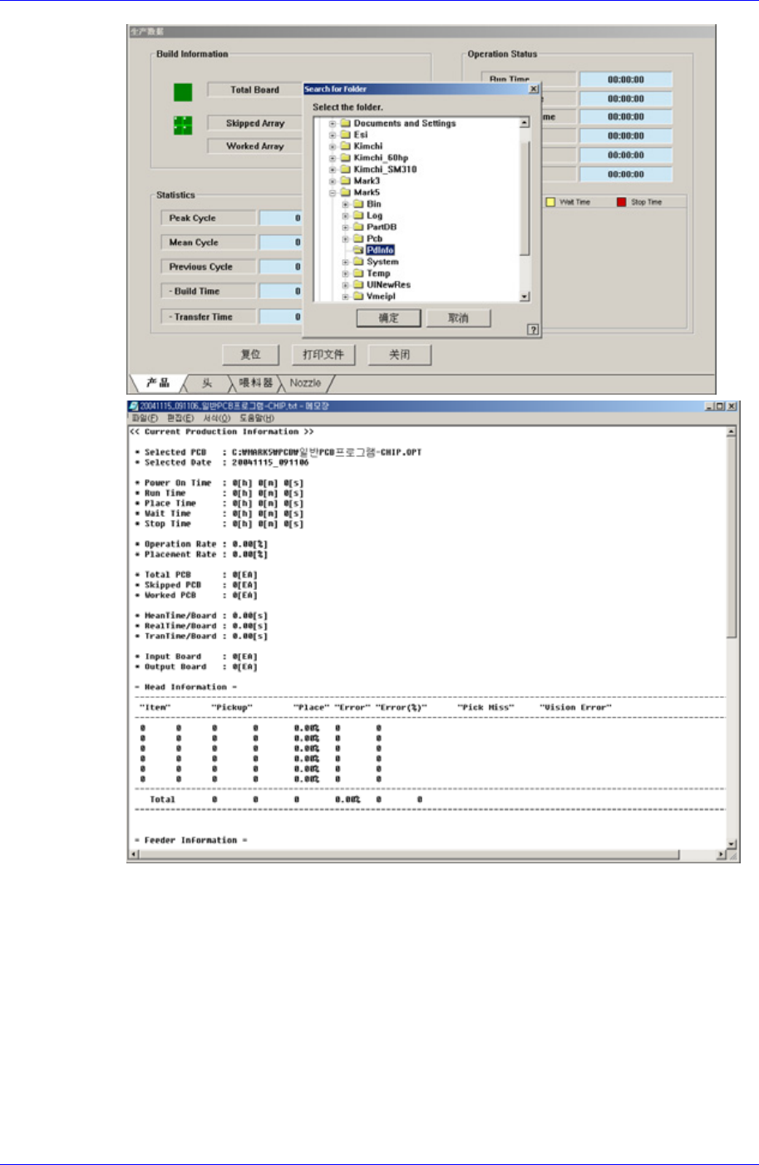Expand the System subfolder node

(x=346, y=263)
